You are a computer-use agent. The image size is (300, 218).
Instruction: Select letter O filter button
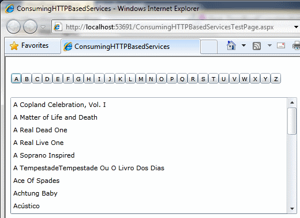coord(162,79)
